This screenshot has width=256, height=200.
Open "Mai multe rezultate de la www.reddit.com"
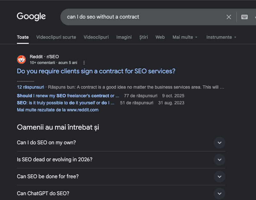pos(58,110)
